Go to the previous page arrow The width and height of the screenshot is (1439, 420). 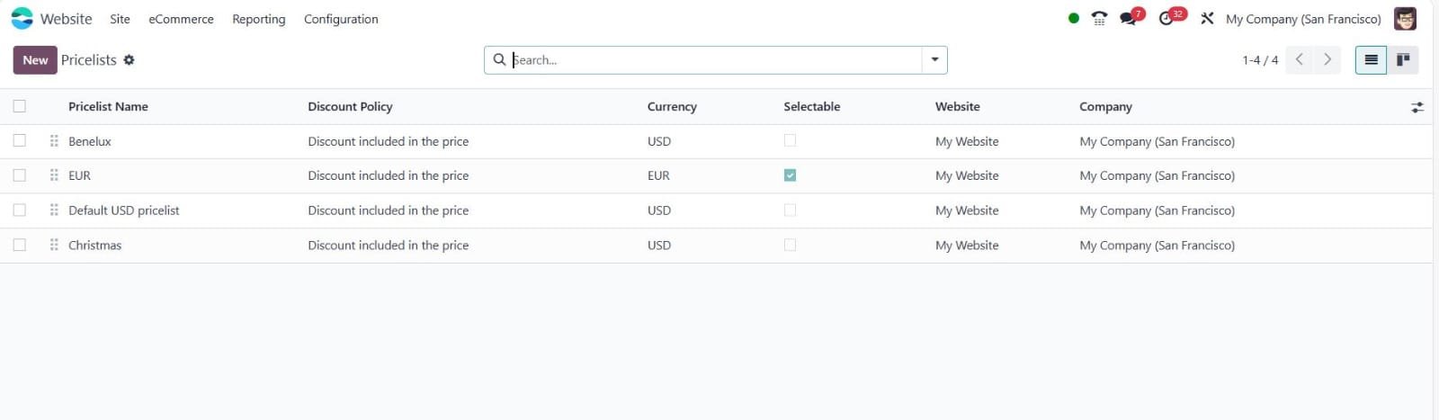click(1299, 59)
